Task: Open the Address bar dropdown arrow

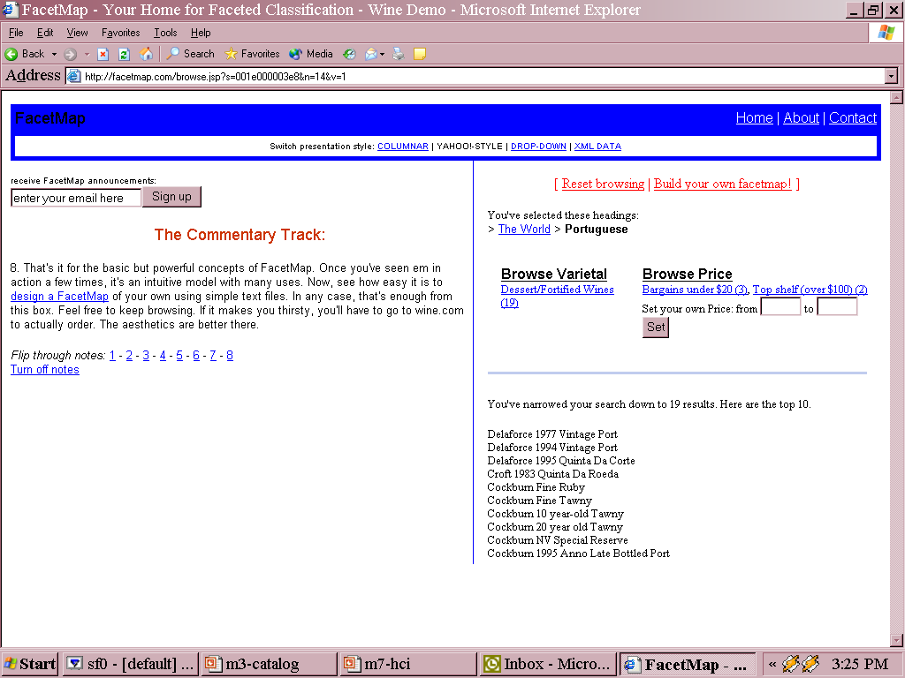Action: [891, 77]
